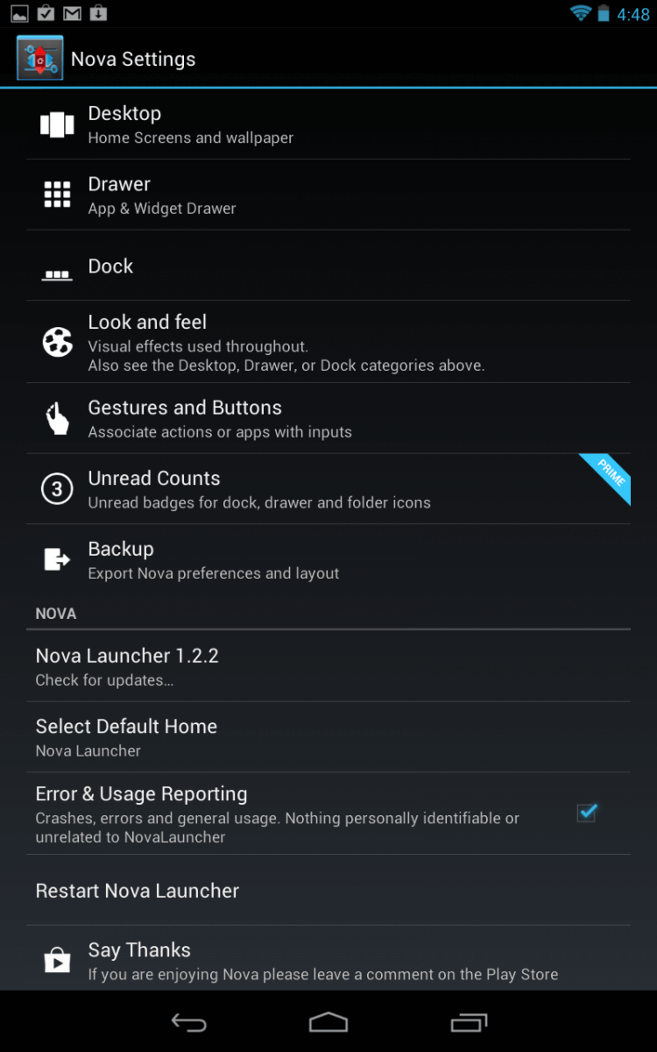
Task: Open the recent apps navigation button
Action: [x=469, y=1022]
